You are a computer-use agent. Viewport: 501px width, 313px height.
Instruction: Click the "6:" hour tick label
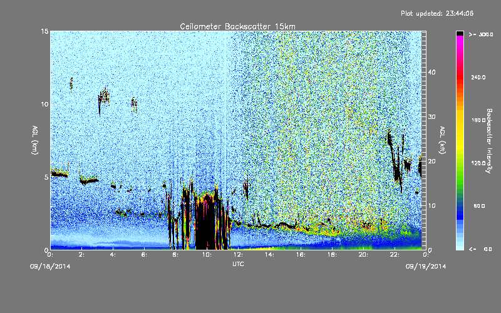coord(145,255)
